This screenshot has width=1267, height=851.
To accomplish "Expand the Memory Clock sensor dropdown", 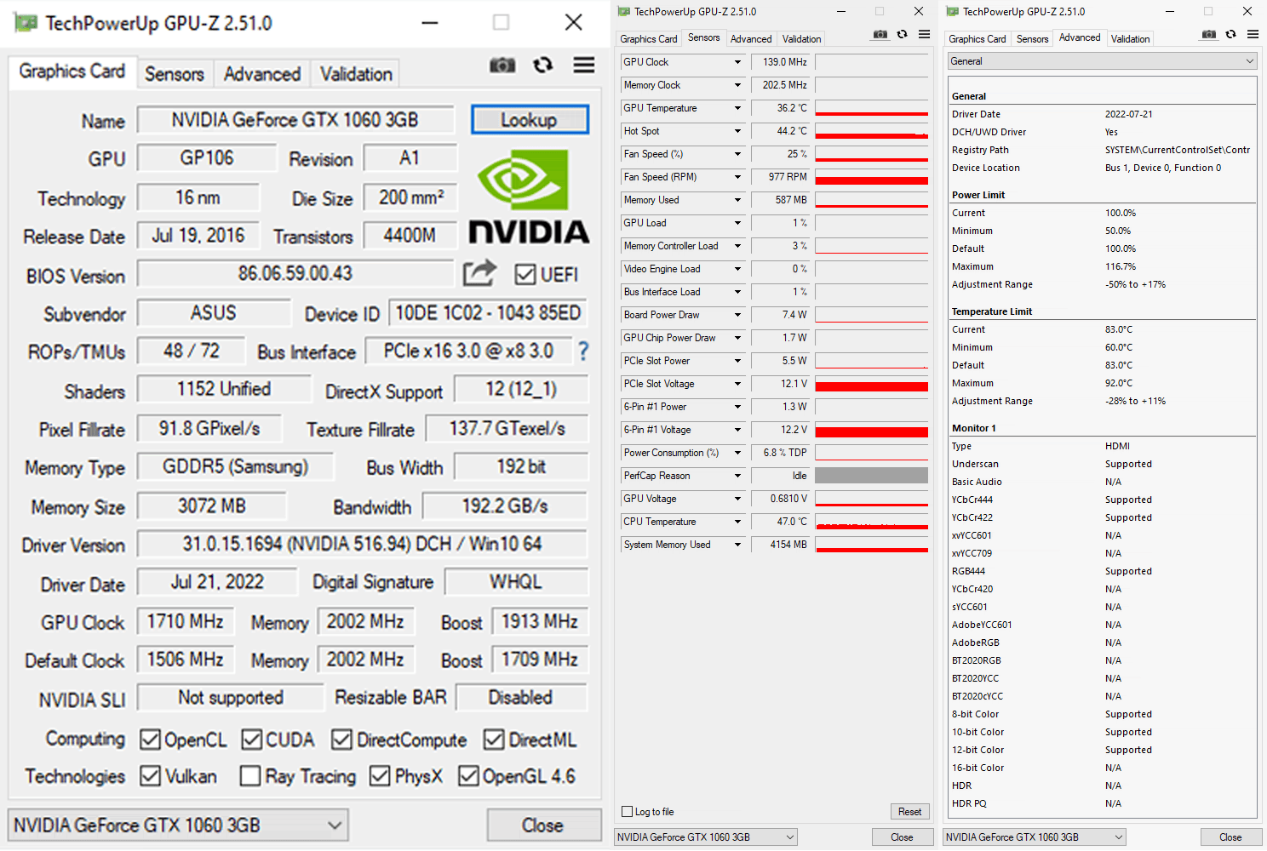I will click(737, 85).
